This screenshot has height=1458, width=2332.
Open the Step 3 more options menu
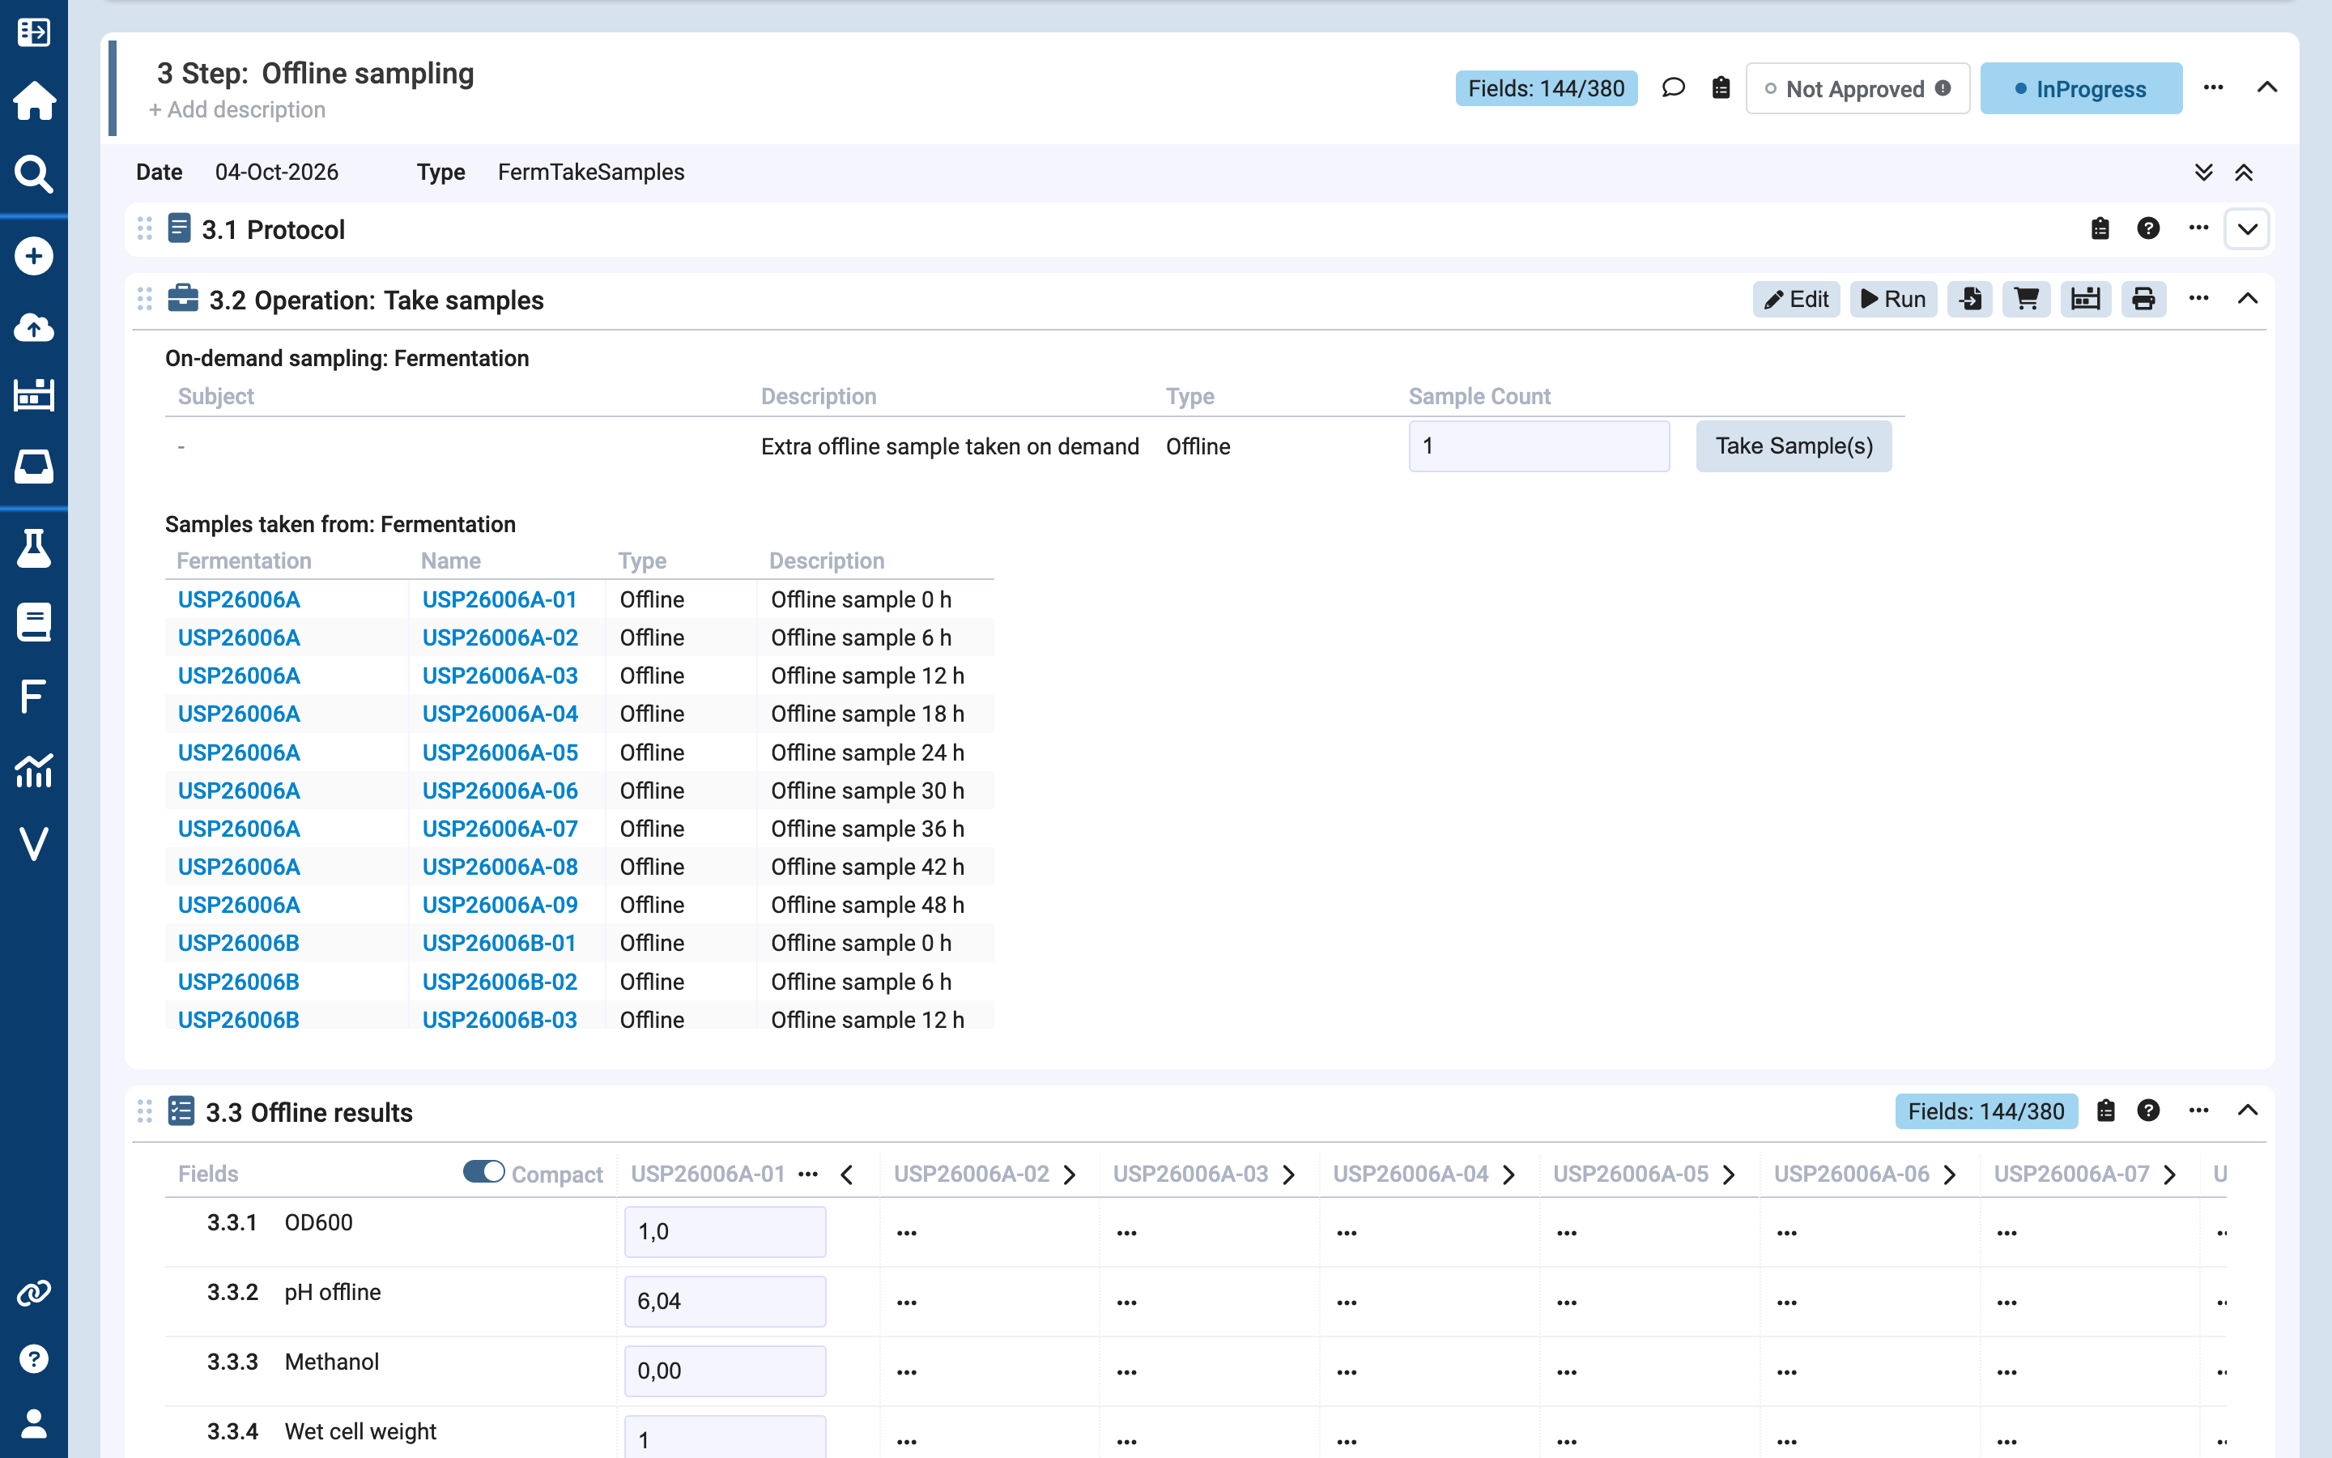coord(2214,87)
